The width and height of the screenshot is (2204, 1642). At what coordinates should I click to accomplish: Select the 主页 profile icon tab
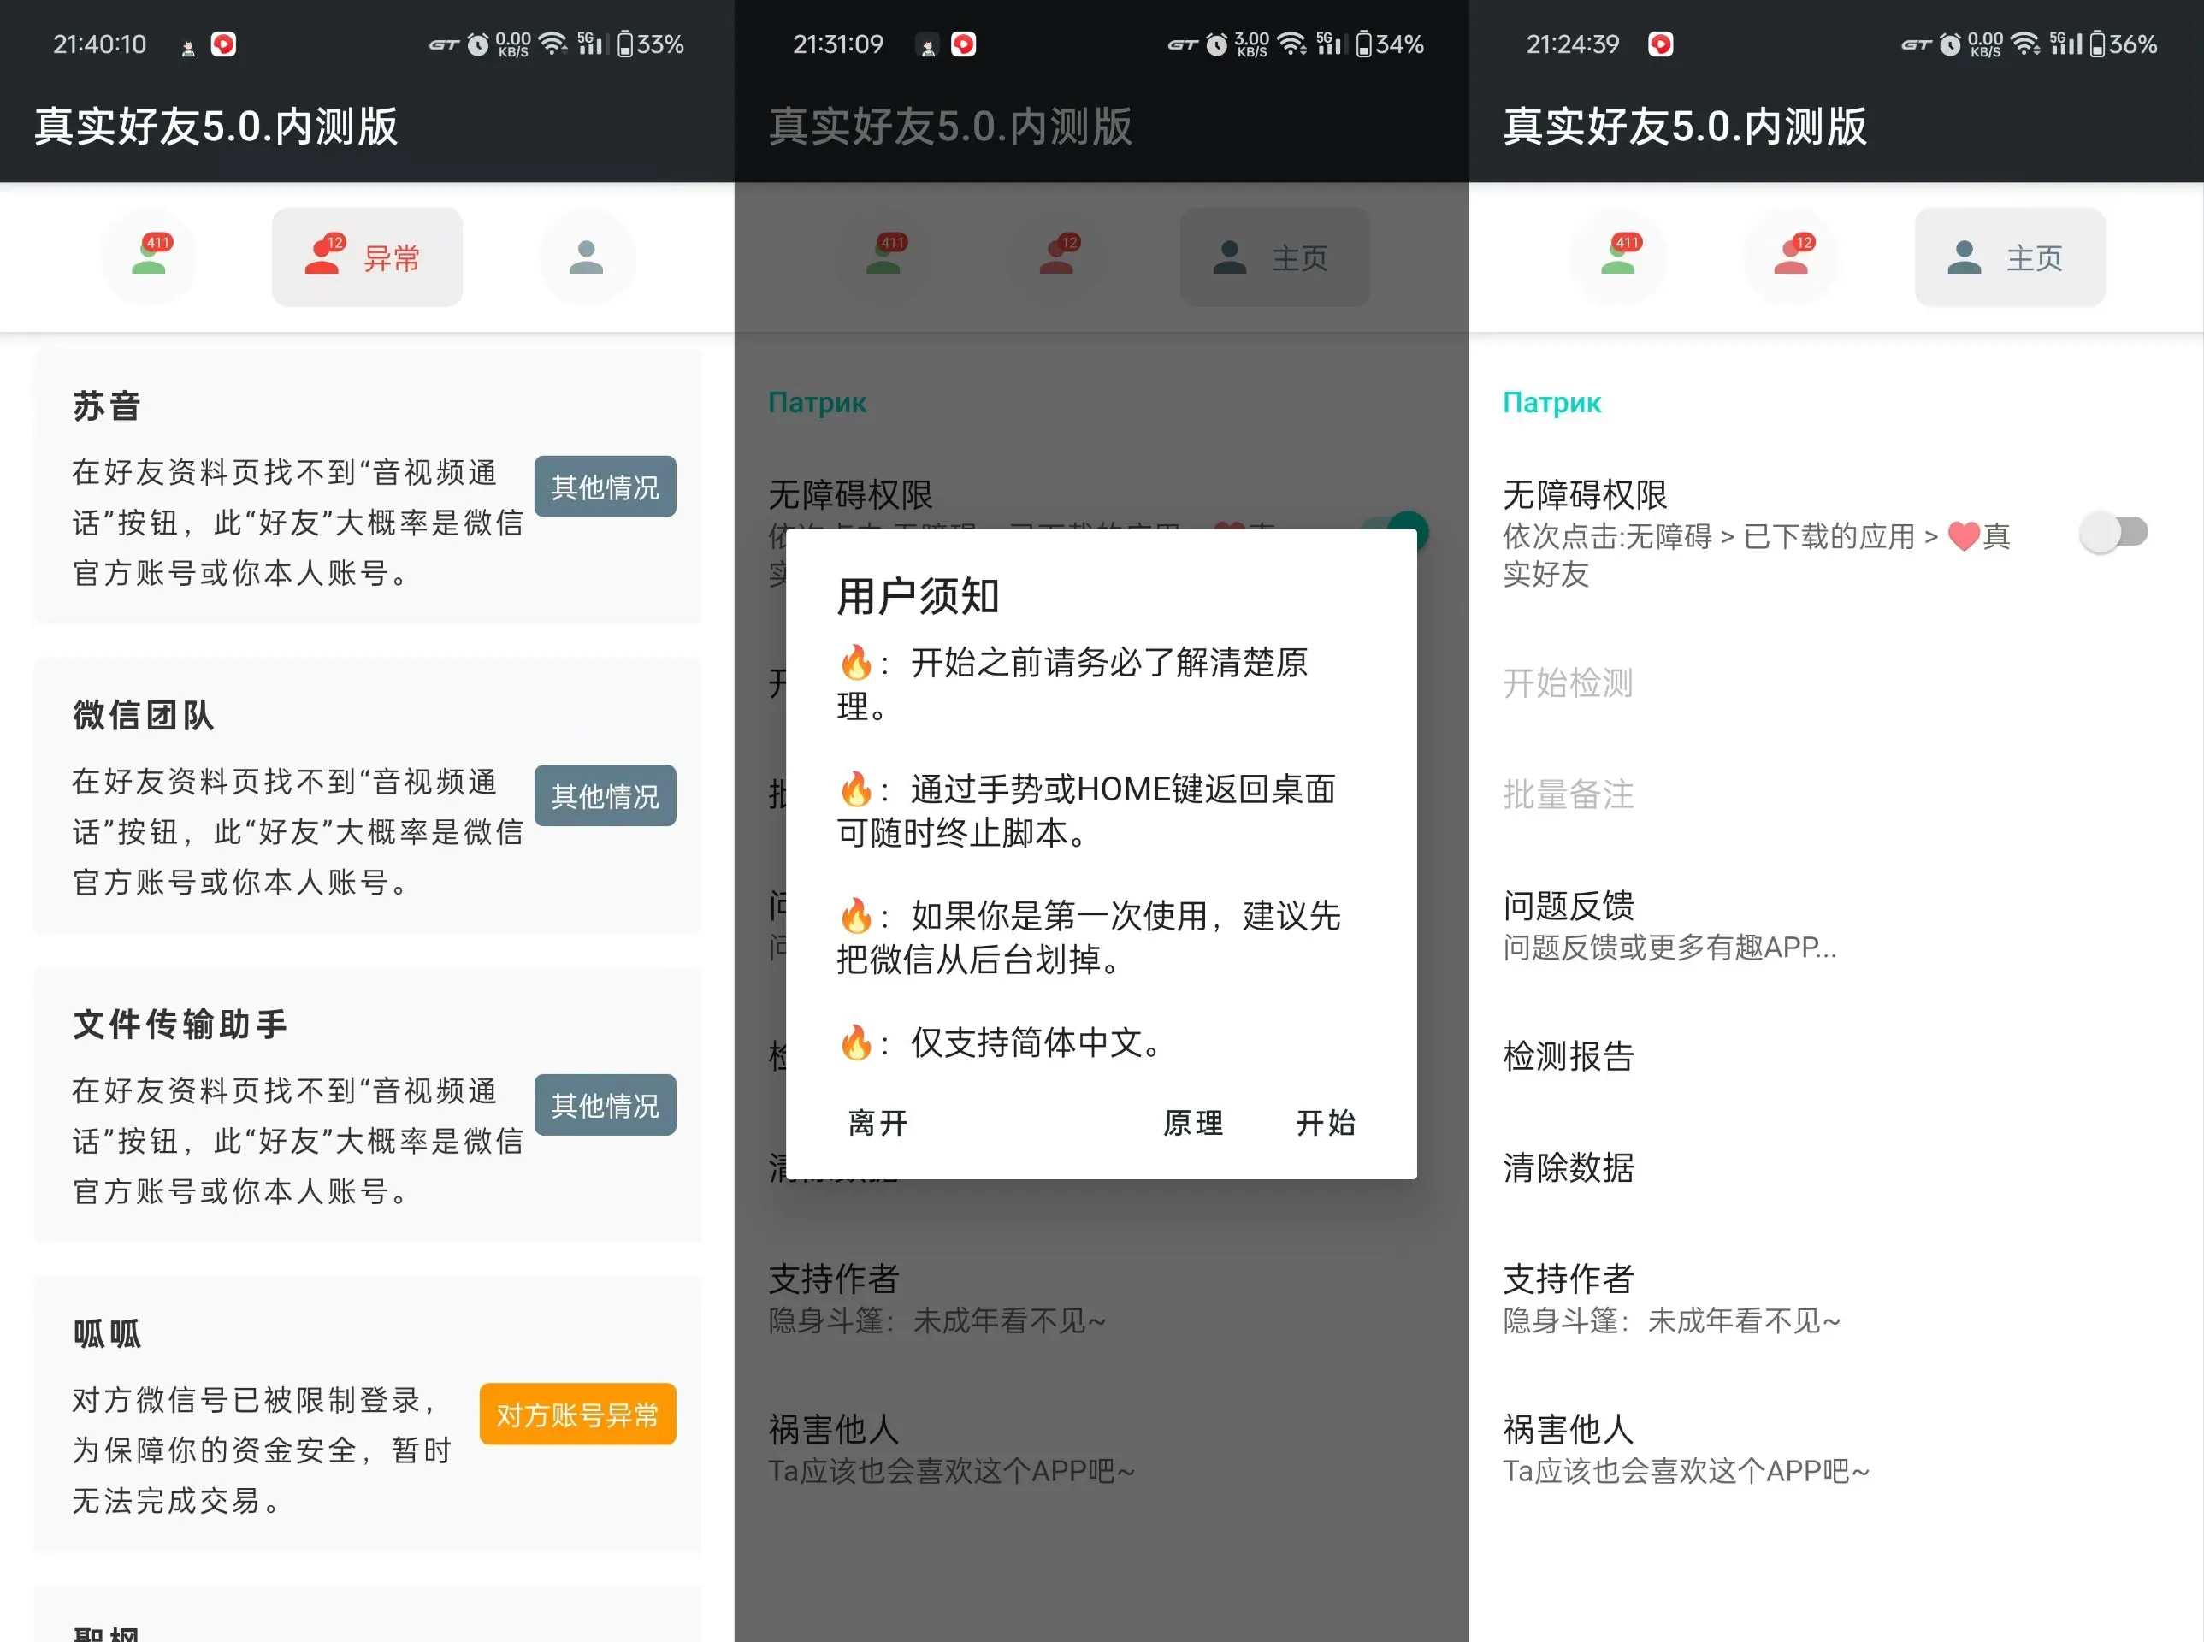2008,257
